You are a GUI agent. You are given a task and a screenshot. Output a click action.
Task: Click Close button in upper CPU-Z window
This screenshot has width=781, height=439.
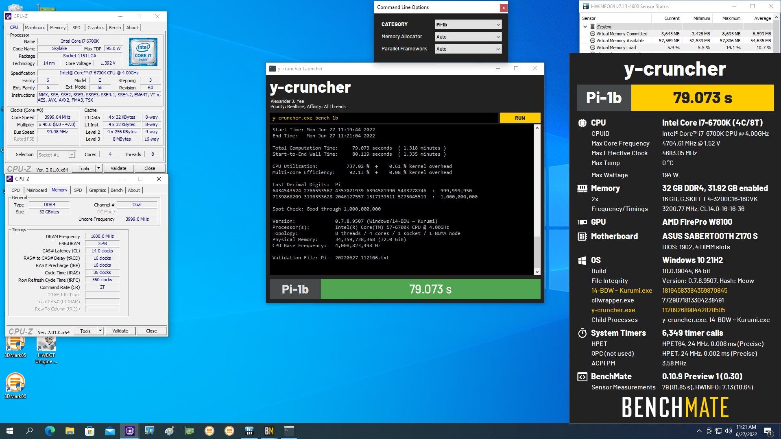pos(150,168)
